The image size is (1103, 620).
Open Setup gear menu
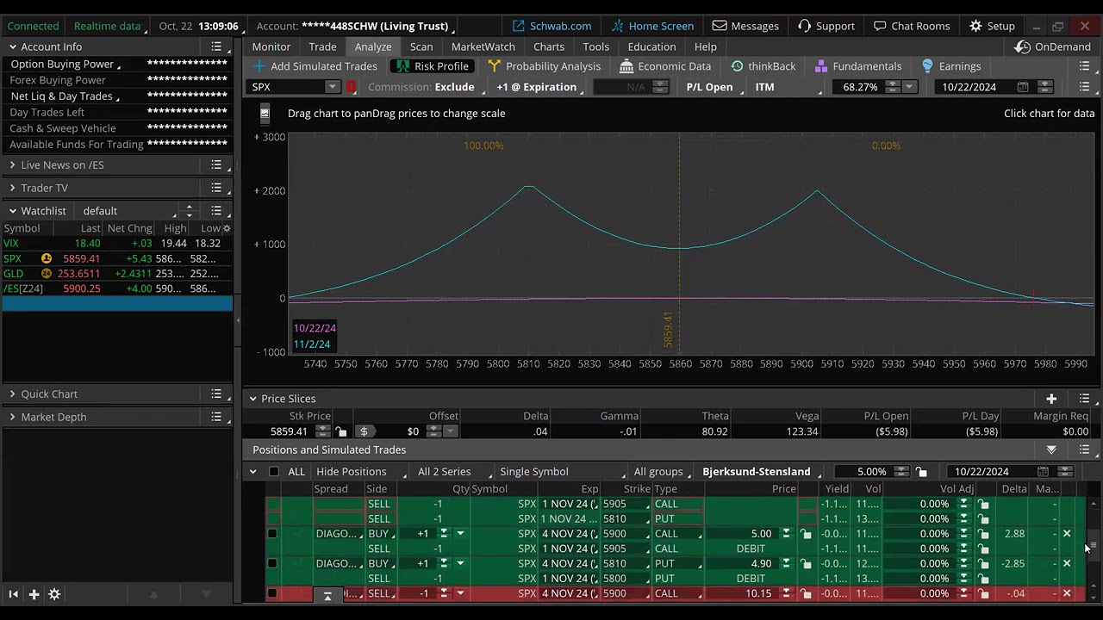pos(992,26)
